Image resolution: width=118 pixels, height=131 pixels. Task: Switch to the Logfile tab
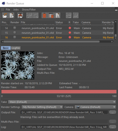16,48
